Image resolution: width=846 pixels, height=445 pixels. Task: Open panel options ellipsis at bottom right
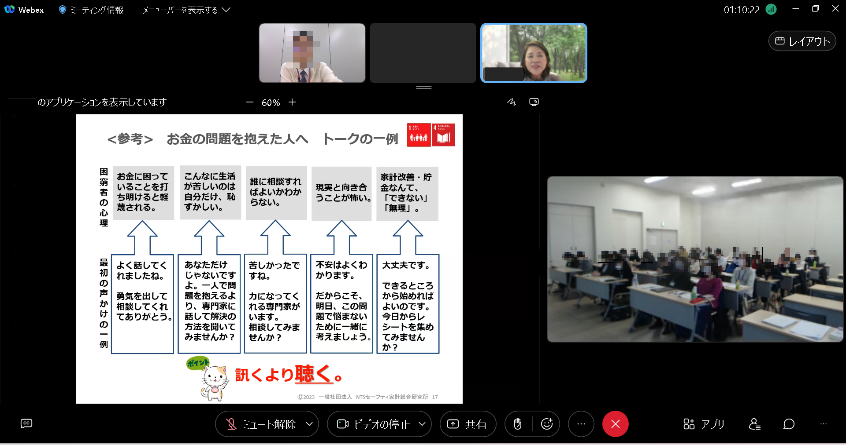click(x=824, y=424)
